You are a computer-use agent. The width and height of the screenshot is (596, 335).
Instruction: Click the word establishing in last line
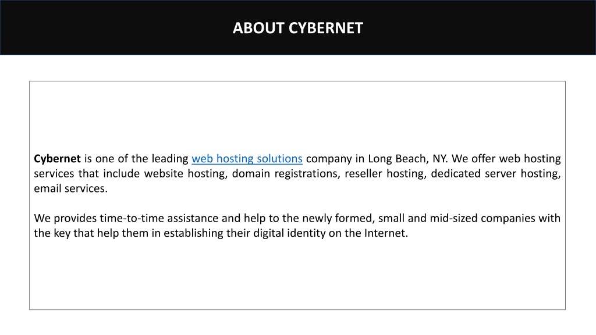pyautogui.click(x=193, y=233)
